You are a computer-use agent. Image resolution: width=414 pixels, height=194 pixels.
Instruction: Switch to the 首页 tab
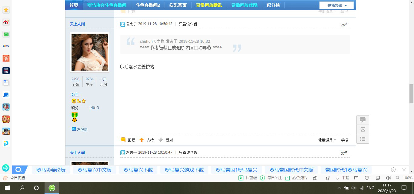tap(74, 5)
